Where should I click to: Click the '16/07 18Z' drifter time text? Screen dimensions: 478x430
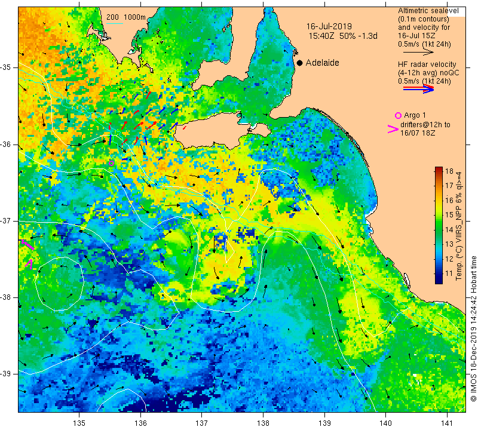pyautogui.click(x=417, y=133)
